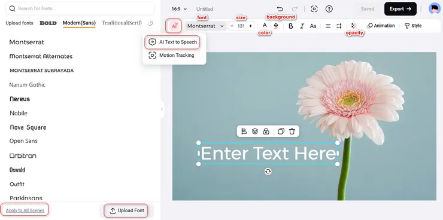
Task: Click the align icon above text box
Action: click(244, 131)
